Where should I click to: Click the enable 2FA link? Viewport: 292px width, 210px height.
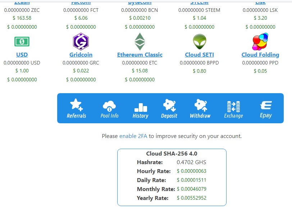click(x=133, y=136)
